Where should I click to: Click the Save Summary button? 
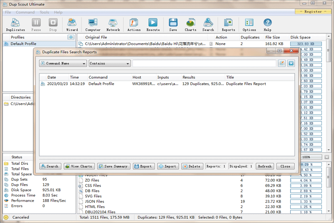[x=114, y=166]
